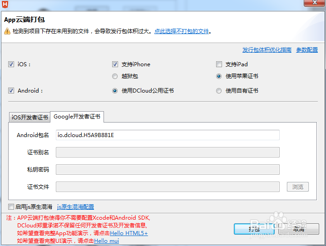Image resolution: width=326 pixels, height=246 pixels.
Task: Click the 浏览 browse button
Action: pyautogui.click(x=298, y=187)
